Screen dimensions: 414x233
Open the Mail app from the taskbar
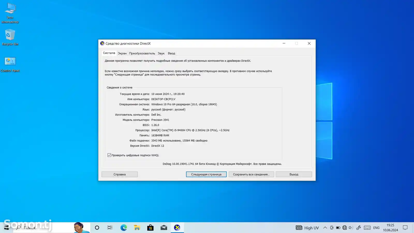(x=164, y=228)
